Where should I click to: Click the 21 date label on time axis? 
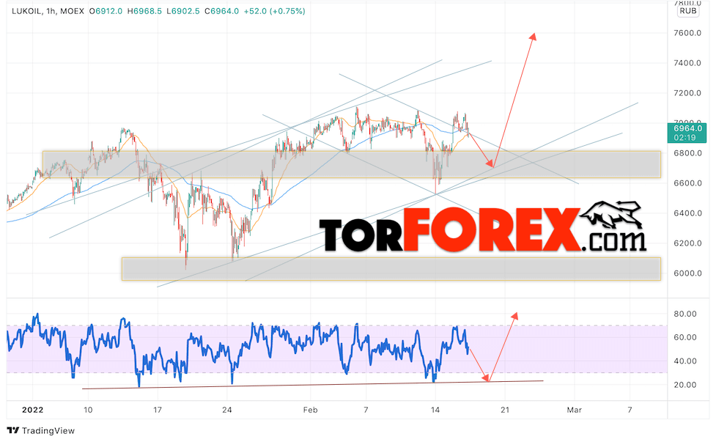tap(505, 410)
